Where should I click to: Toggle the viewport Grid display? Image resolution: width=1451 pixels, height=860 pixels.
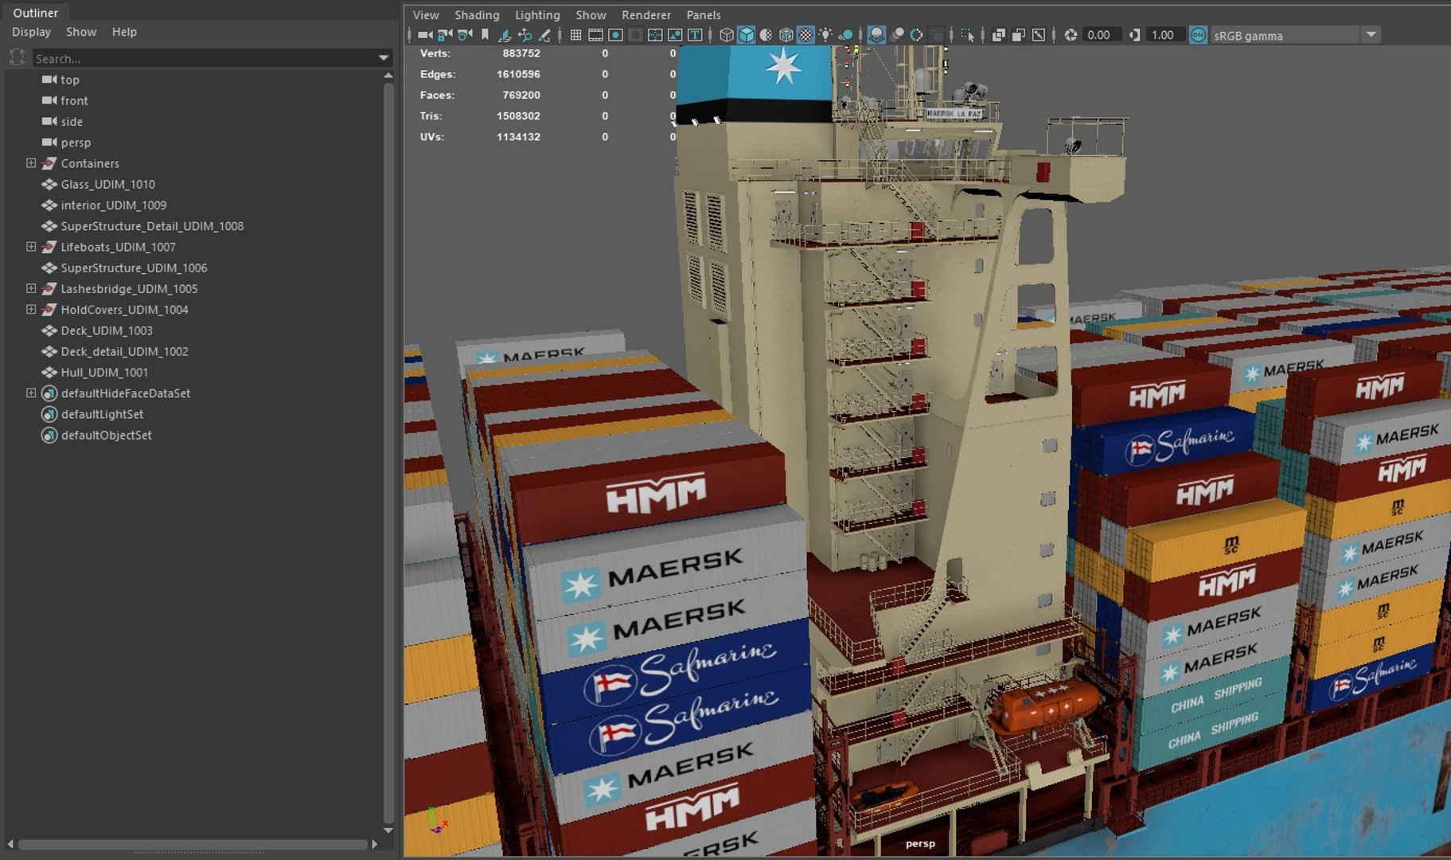click(575, 35)
